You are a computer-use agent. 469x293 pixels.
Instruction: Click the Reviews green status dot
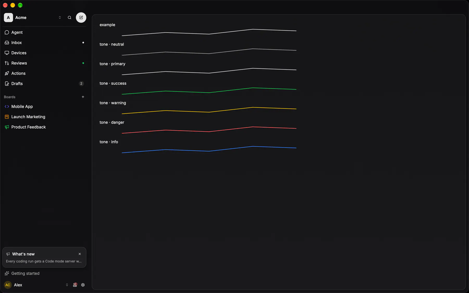[83, 63]
